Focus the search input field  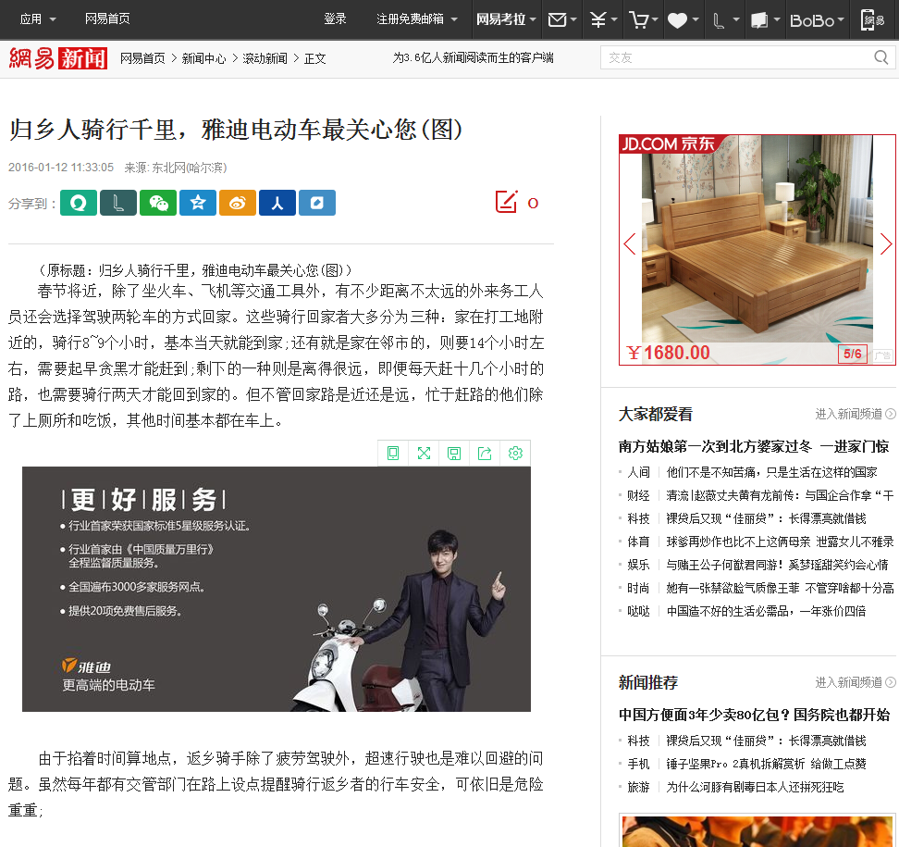pyautogui.click(x=737, y=57)
